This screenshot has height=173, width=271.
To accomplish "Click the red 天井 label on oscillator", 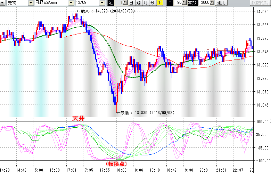I will [x=78, y=118].
